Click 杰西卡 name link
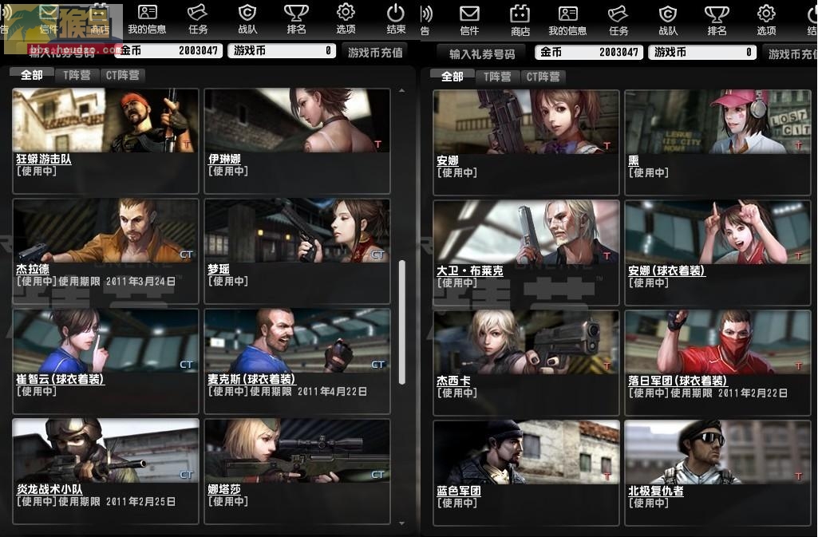This screenshot has width=818, height=537. tap(453, 381)
